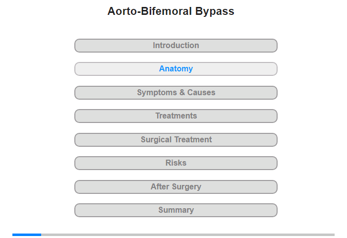Jump to the Summary section
This screenshot has width=347, height=238.
[175, 210]
